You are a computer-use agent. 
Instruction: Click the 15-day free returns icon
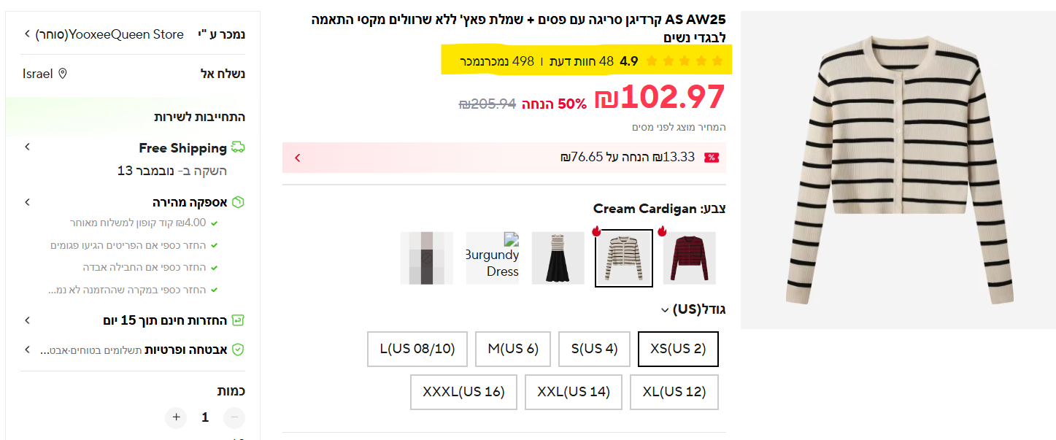(x=238, y=320)
